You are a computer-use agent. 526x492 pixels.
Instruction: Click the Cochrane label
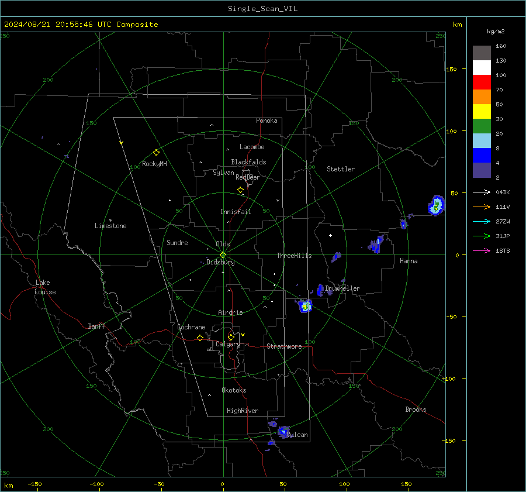tap(191, 327)
